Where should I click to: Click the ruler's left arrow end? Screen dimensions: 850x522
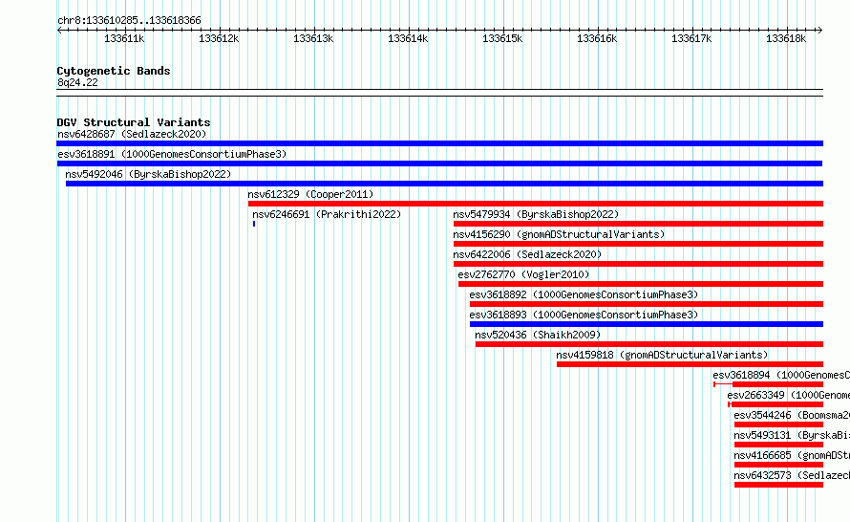[59, 31]
